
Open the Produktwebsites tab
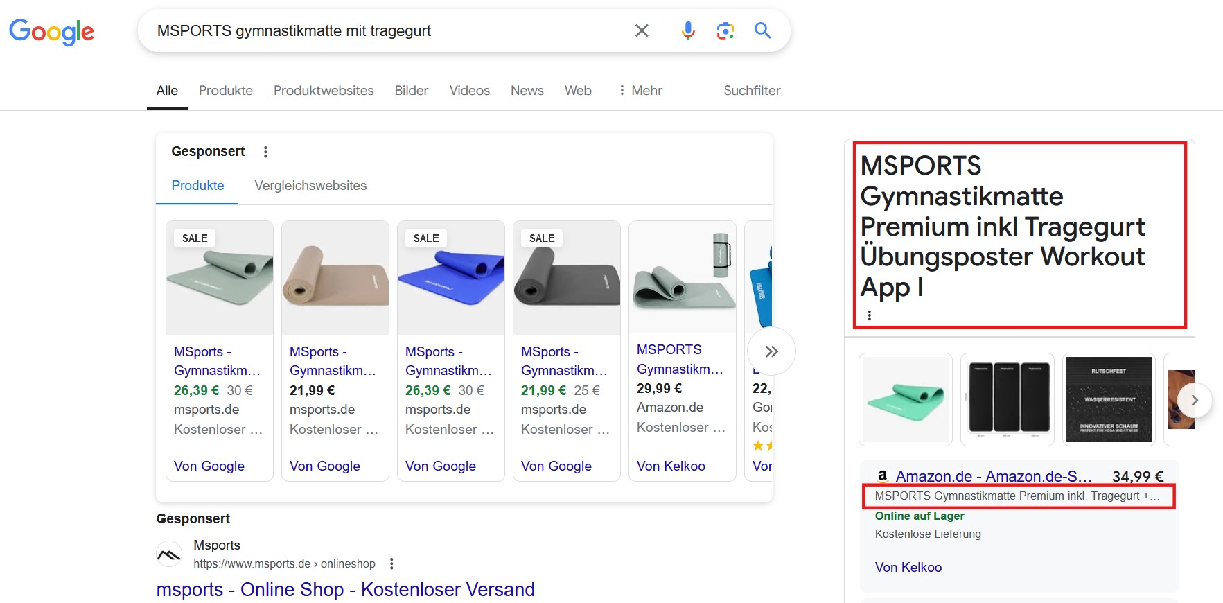[324, 91]
